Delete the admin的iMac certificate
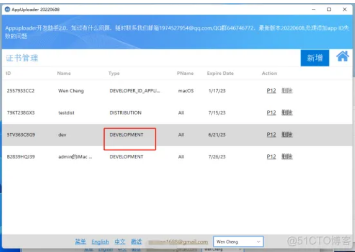Screen dimensions: 355x252 coord(287,156)
